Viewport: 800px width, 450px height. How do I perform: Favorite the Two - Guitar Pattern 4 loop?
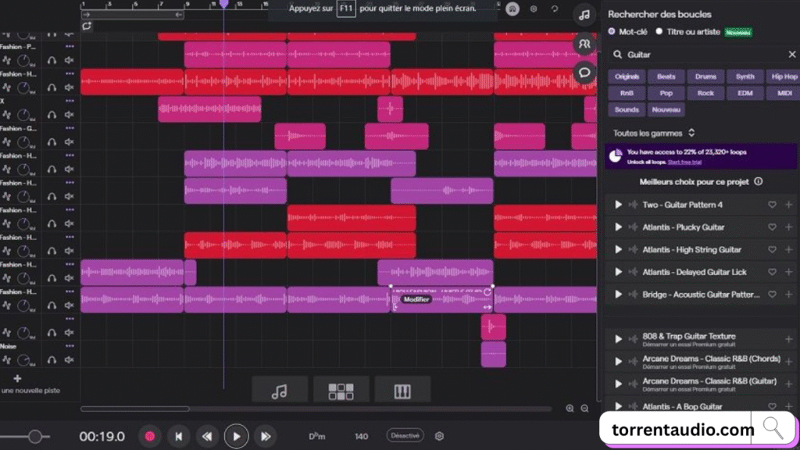(772, 205)
